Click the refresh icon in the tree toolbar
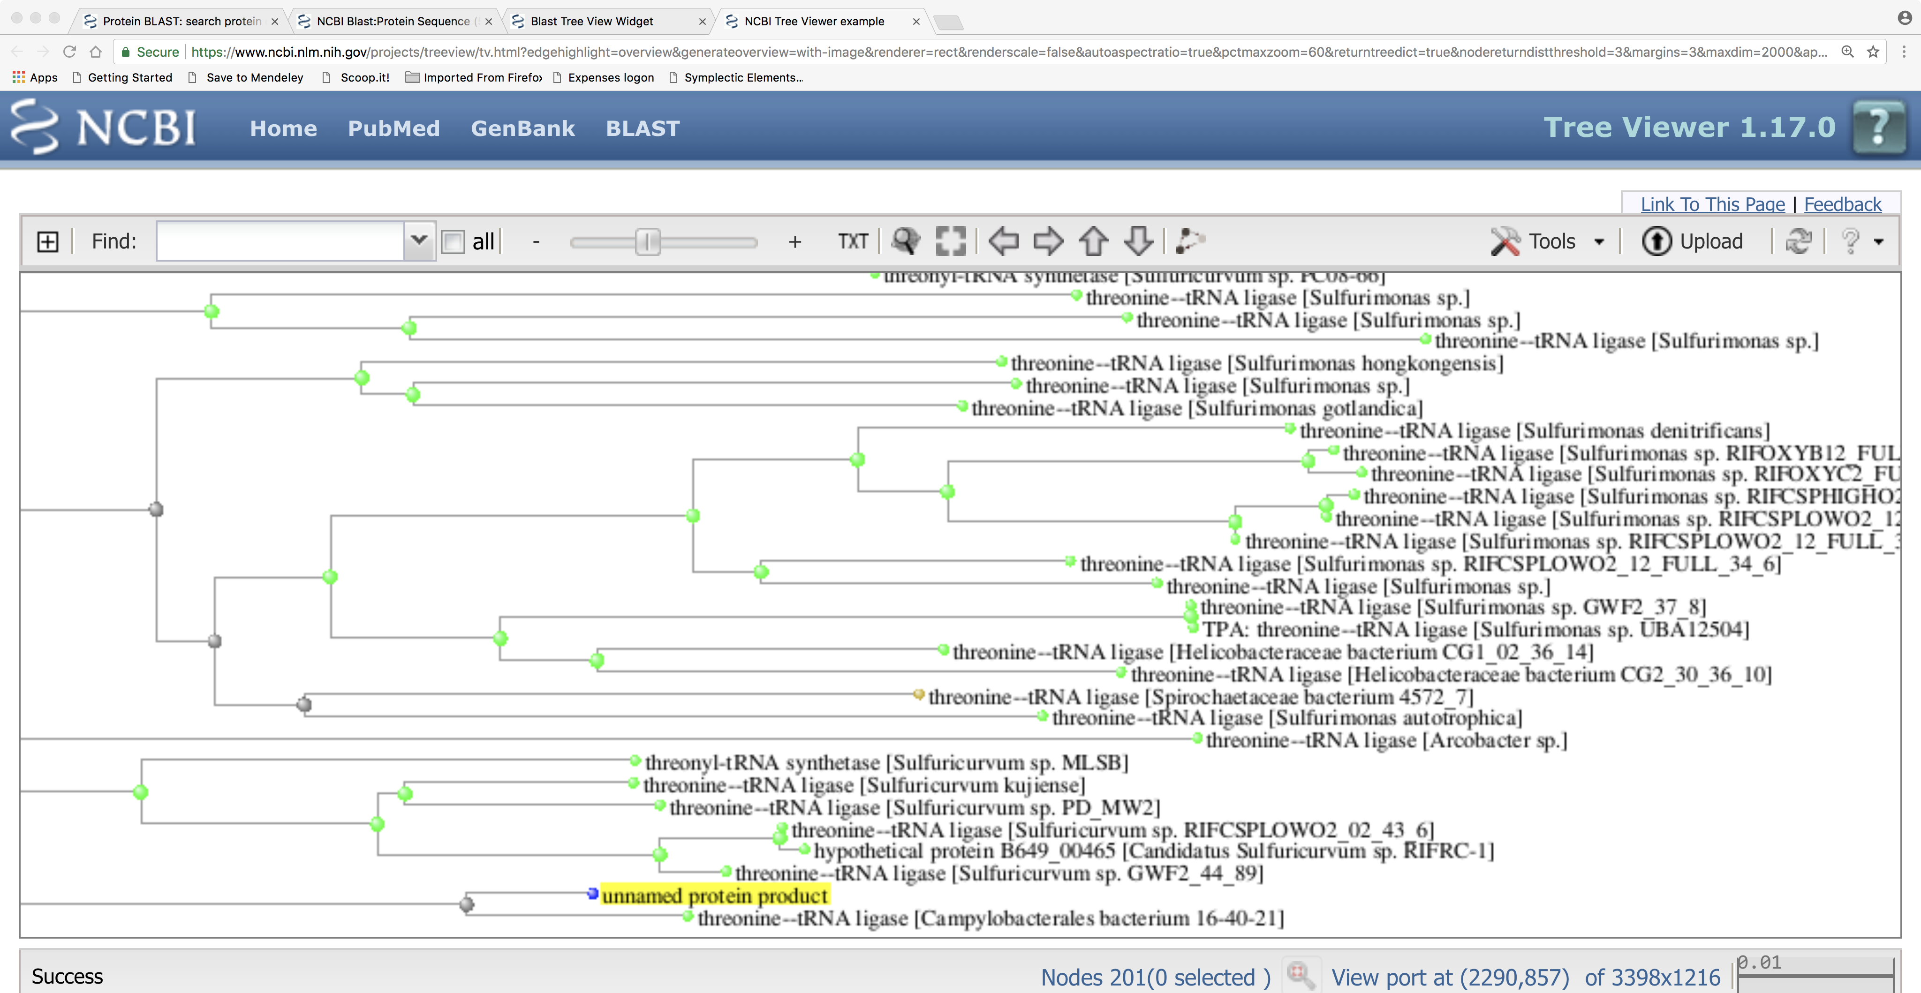1921x993 pixels. [x=1798, y=241]
